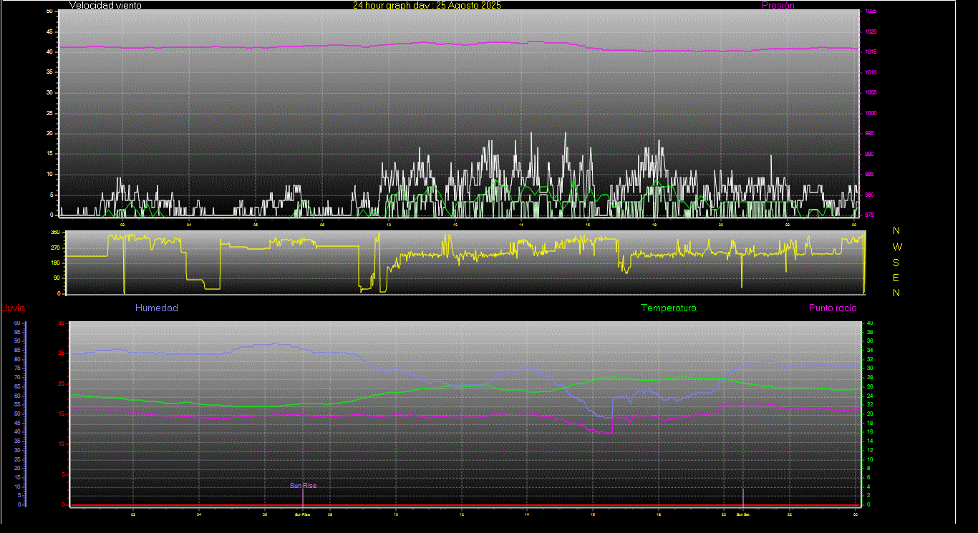Screen dimensions: 978x533
Task: Click the '1015' pressure axis value
Action: 870,52
